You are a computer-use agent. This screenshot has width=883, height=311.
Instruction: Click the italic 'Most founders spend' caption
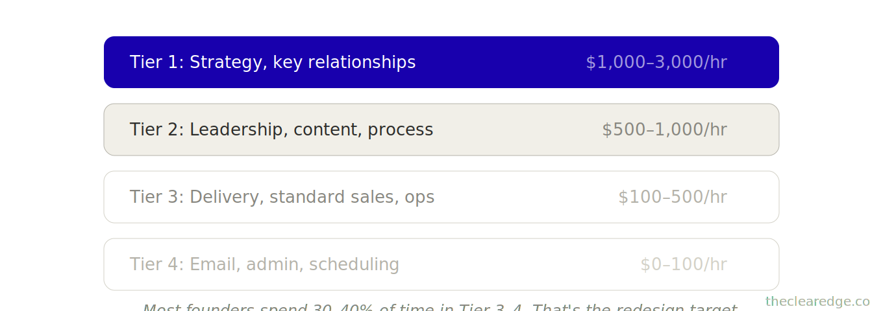tap(440, 307)
